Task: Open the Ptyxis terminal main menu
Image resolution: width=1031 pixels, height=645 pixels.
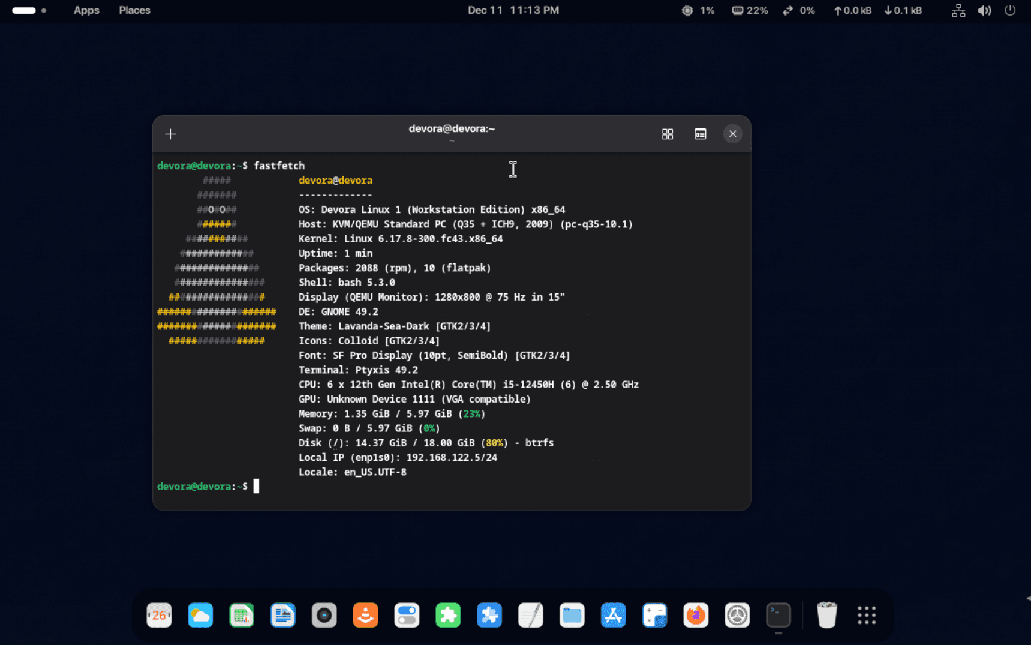Action: 700,134
